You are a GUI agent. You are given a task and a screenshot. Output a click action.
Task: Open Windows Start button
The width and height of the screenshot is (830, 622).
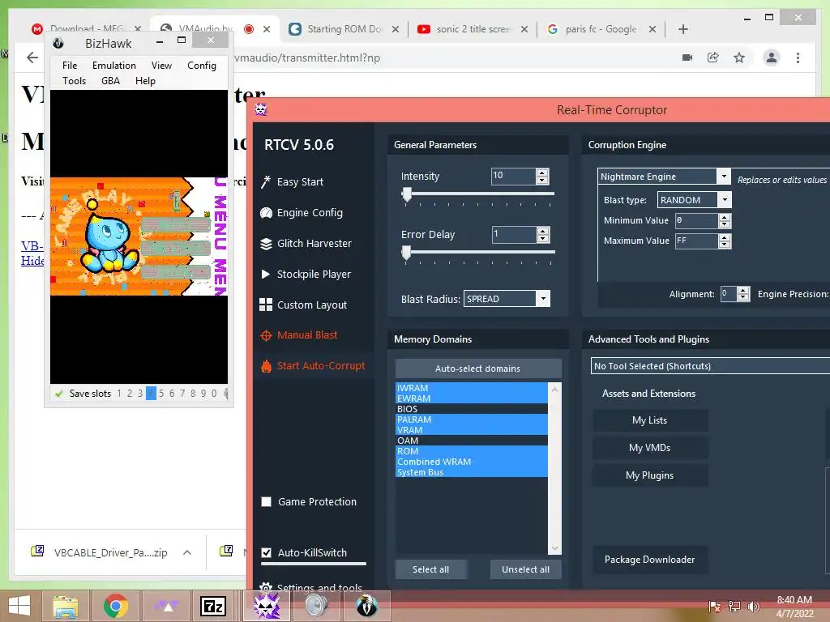[x=19, y=606]
